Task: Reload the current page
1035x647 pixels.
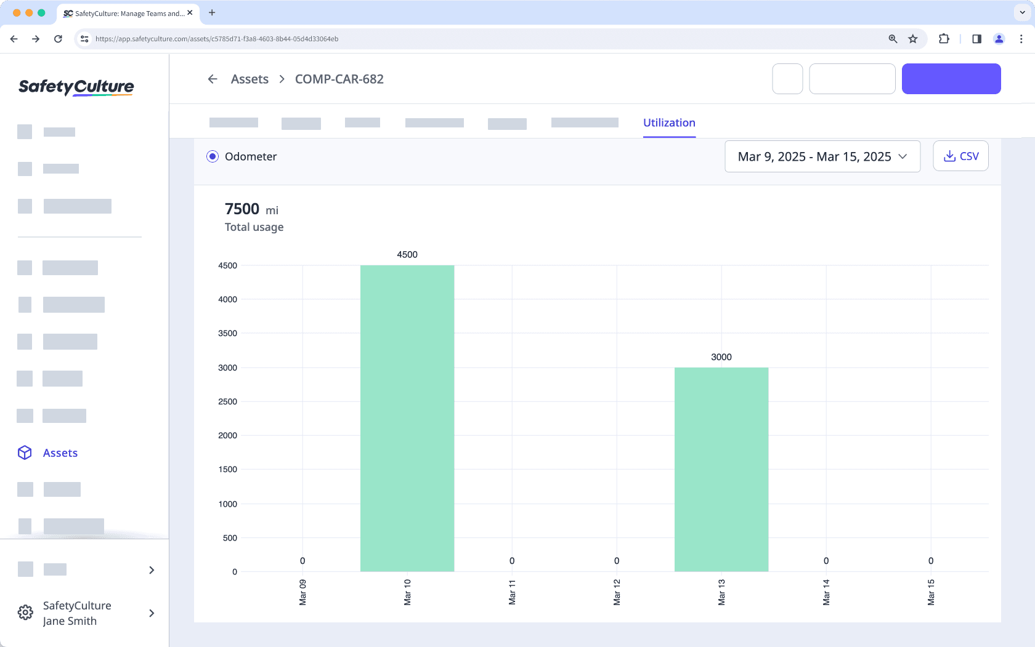Action: coord(58,38)
